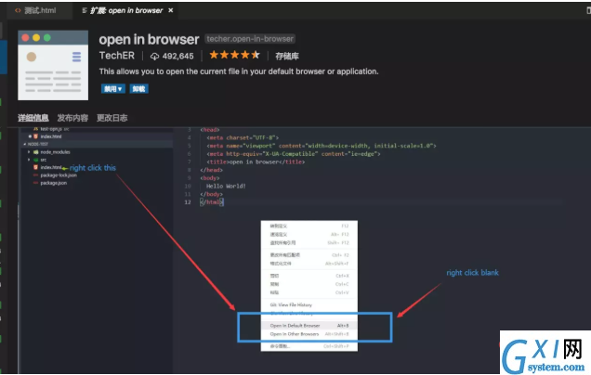Click the cloud download icon beside 492,645
Viewport: 591px width, 375px height.
click(154, 57)
